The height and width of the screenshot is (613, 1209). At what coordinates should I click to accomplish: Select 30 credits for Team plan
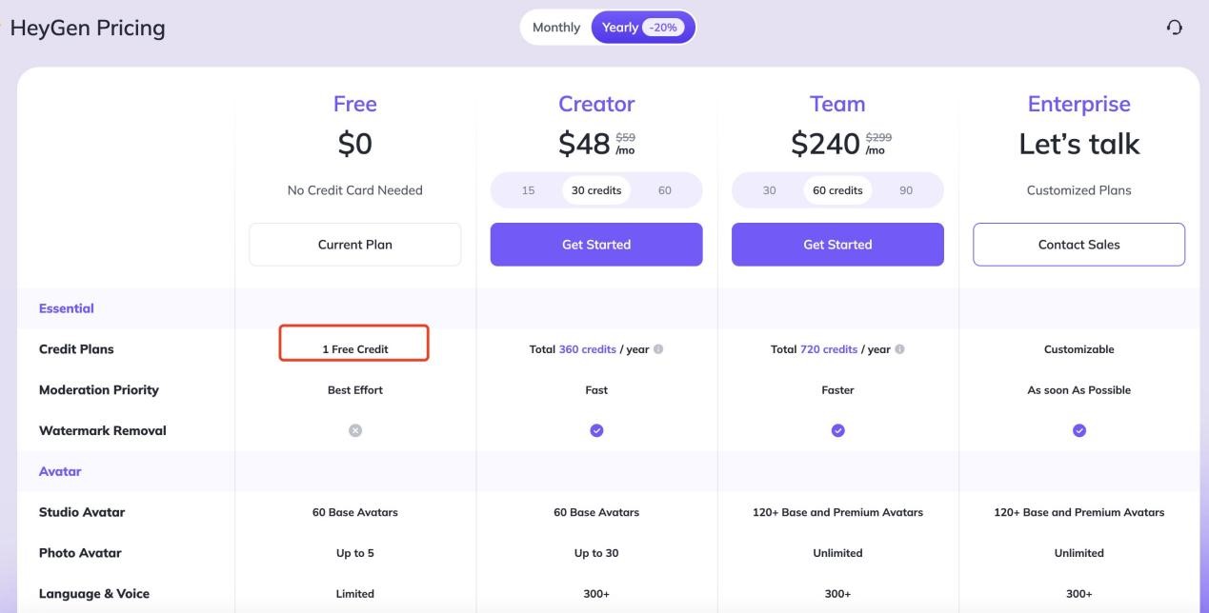pyautogui.click(x=769, y=190)
